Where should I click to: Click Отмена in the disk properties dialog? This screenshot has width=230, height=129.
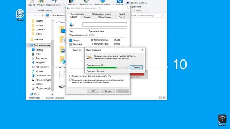click(x=108, y=91)
